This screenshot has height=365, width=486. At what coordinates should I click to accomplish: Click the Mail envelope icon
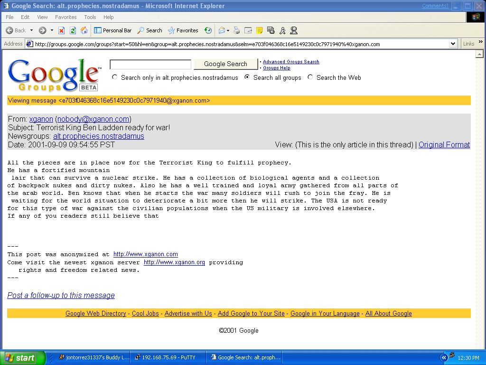coord(222,30)
